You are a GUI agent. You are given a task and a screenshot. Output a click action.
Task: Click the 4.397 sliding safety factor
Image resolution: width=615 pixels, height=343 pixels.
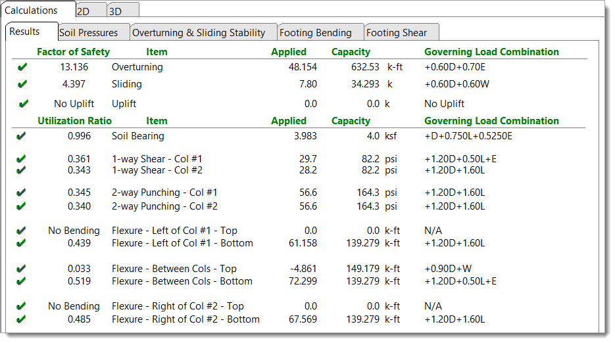pyautogui.click(x=74, y=84)
